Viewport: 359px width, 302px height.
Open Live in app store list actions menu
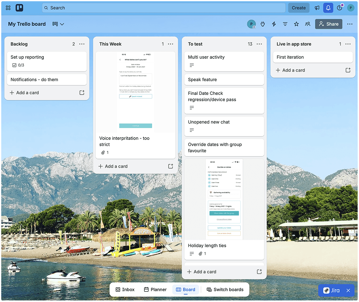coord(348,44)
